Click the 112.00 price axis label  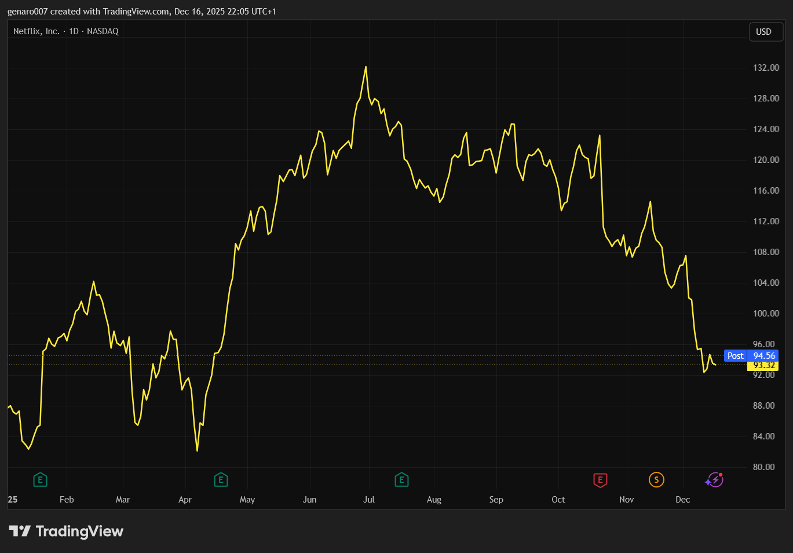pos(766,221)
